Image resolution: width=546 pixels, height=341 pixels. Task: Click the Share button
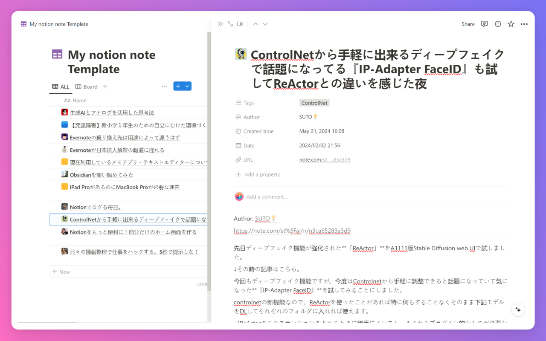468,24
